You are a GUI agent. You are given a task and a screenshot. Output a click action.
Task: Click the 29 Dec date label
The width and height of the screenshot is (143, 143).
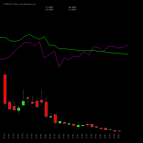[119, 136]
